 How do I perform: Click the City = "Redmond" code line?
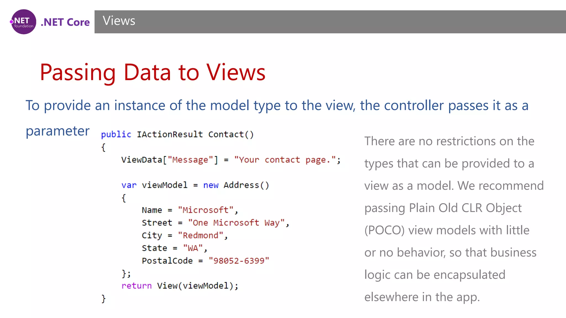pyautogui.click(x=185, y=235)
